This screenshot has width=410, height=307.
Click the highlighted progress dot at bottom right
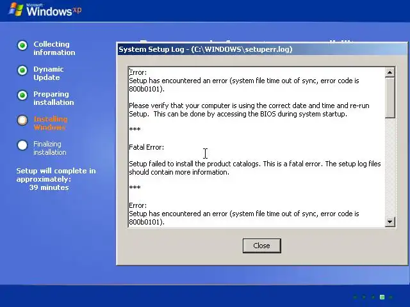(382, 297)
